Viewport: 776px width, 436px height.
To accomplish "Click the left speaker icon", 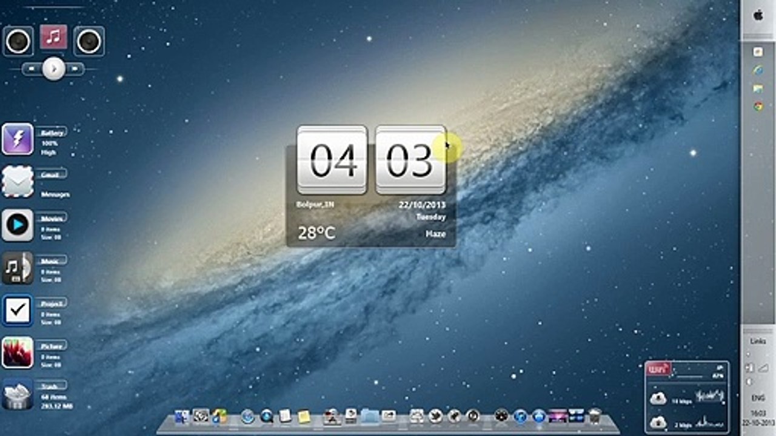I will (18, 41).
